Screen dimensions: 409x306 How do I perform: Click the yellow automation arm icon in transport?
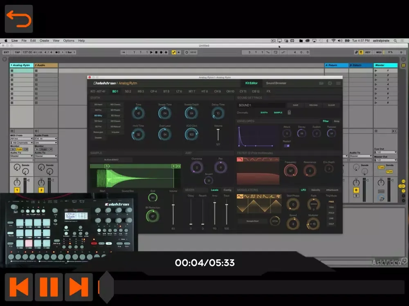coord(174,52)
